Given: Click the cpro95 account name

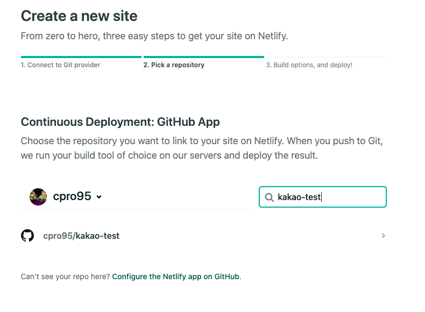Looking at the screenshot, I should (72, 196).
